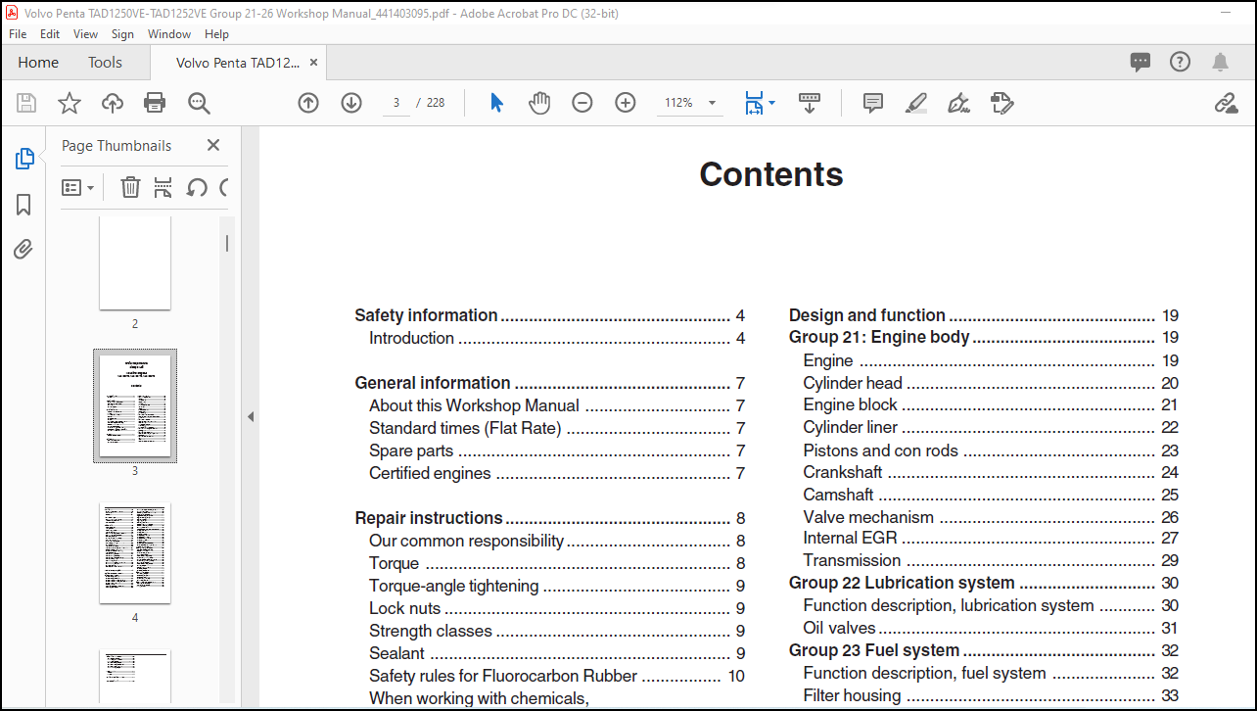1257x711 pixels.
Task: Open the File menu
Action: [18, 33]
